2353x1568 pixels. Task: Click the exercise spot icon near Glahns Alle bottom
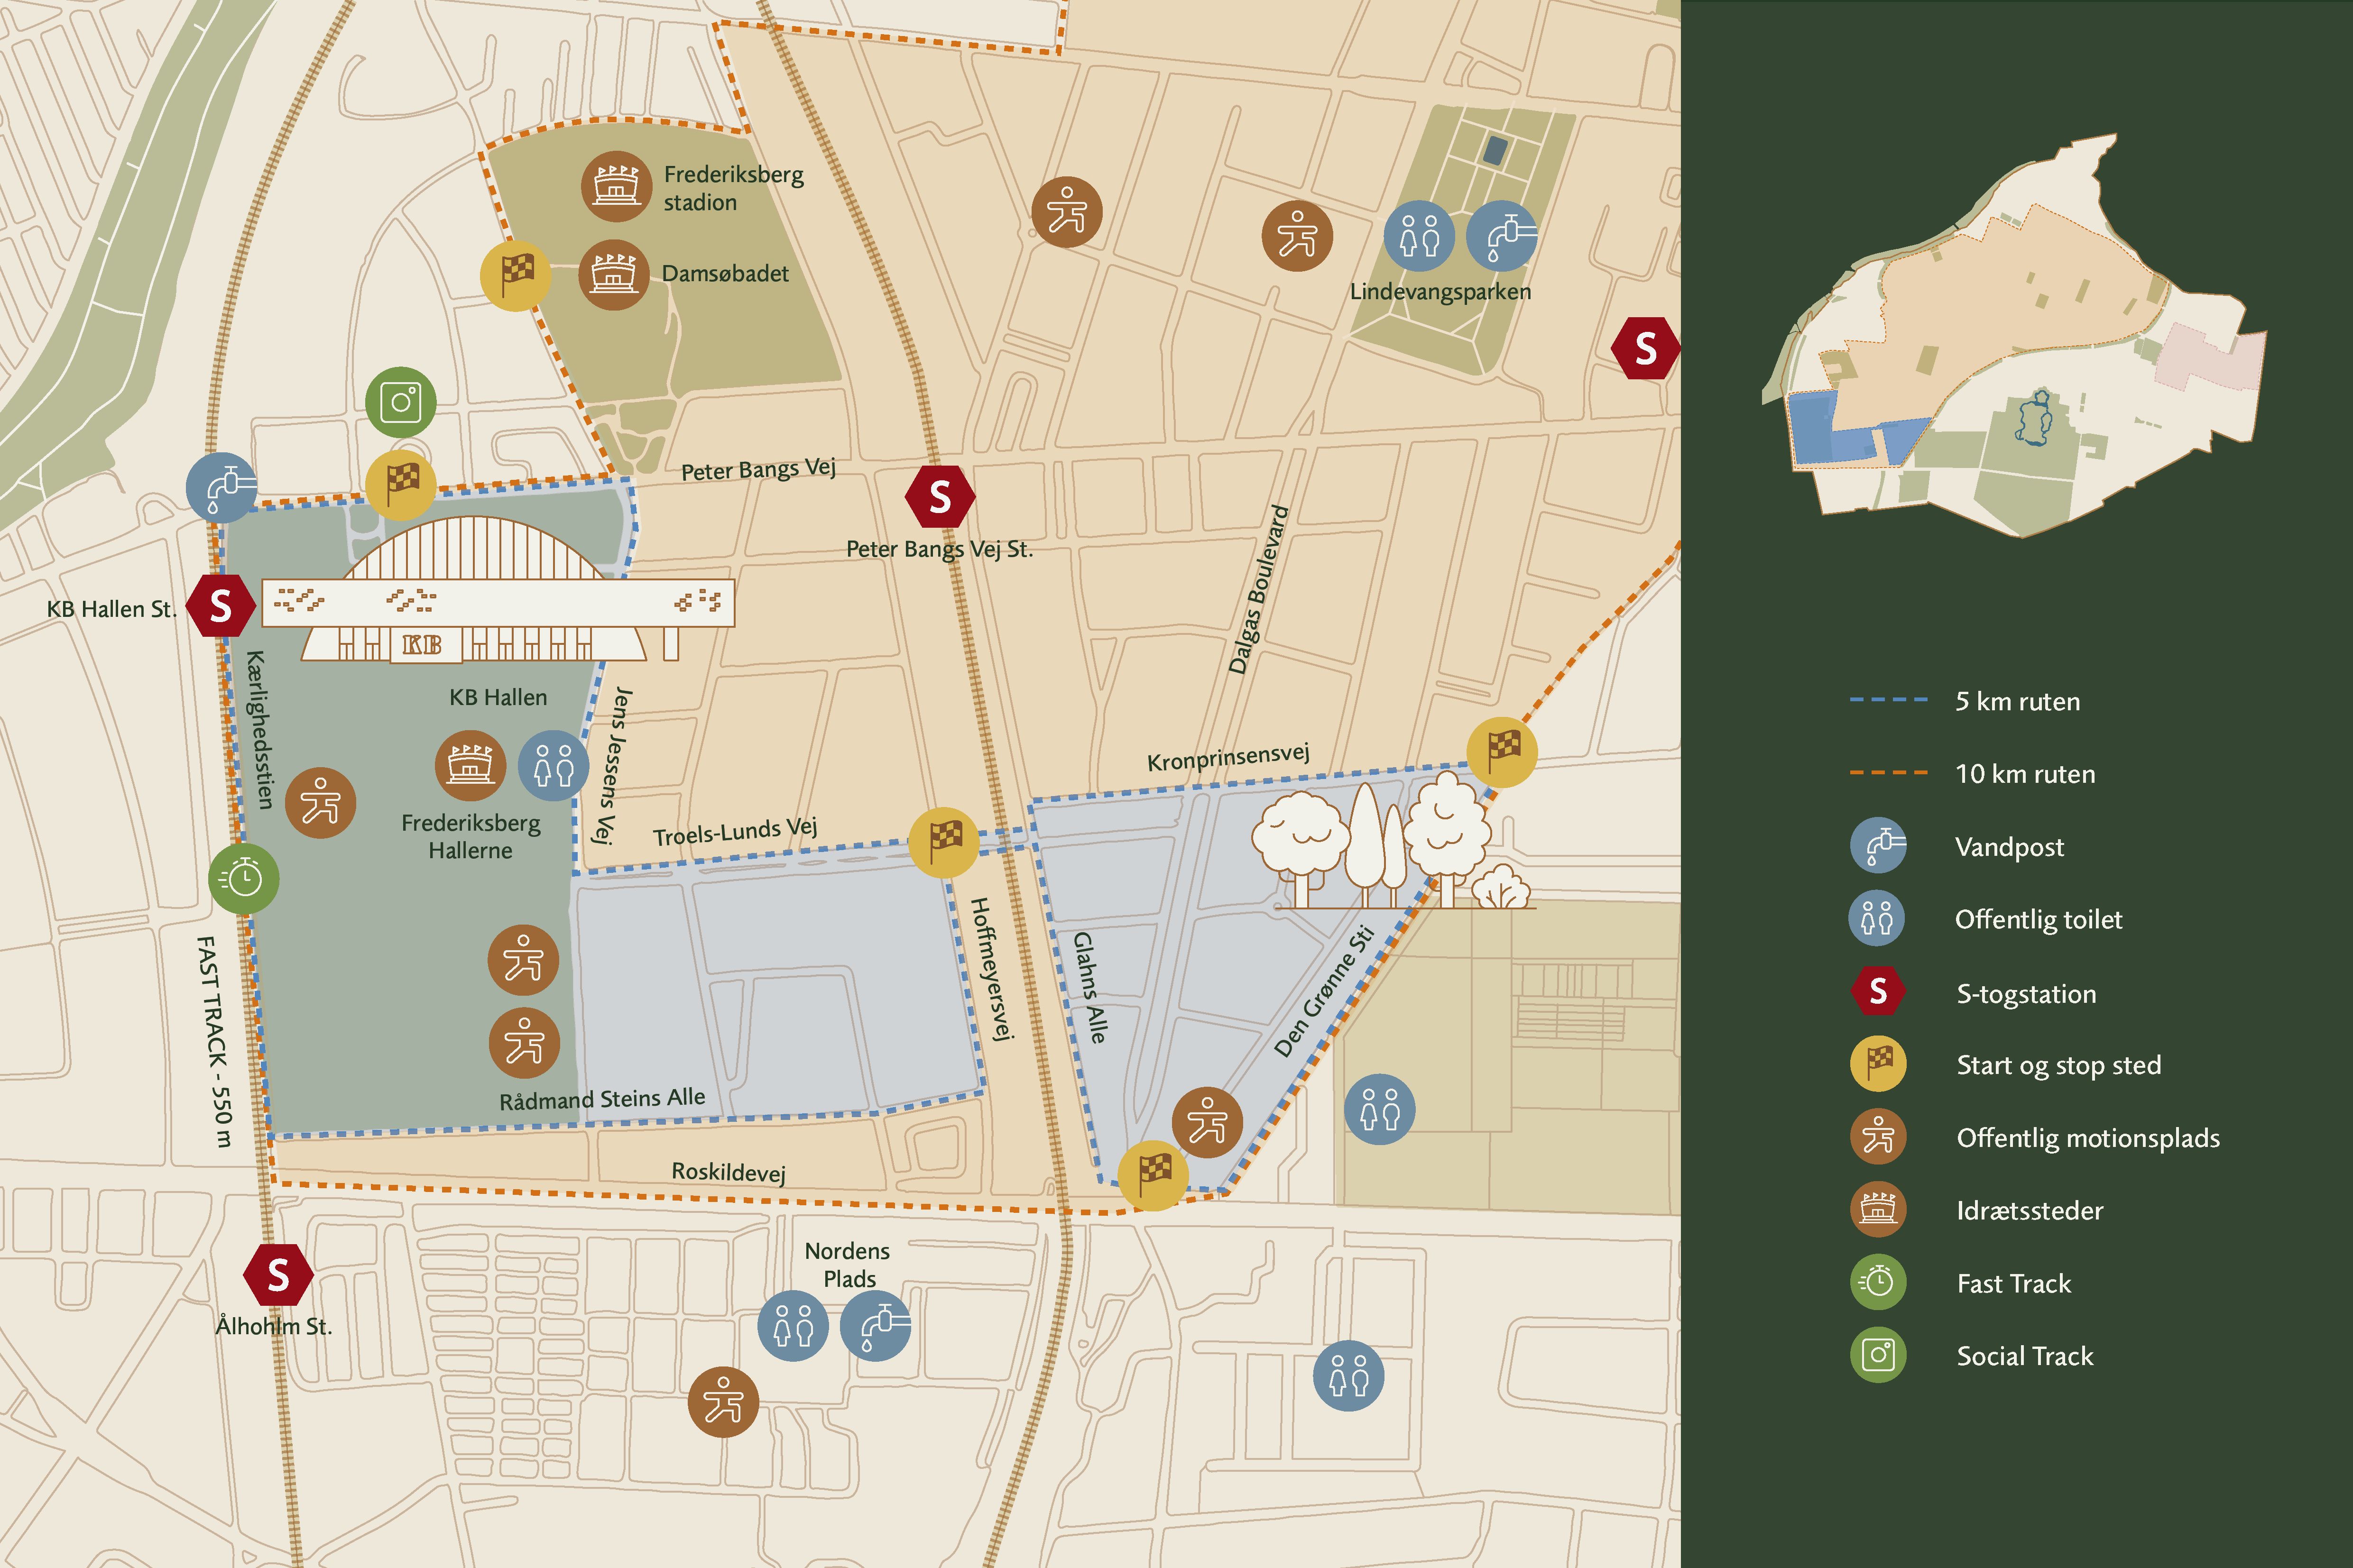coord(1207,1122)
